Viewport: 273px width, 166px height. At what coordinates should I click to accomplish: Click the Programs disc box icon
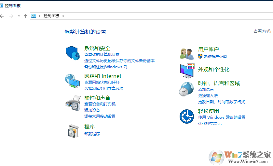(73, 131)
